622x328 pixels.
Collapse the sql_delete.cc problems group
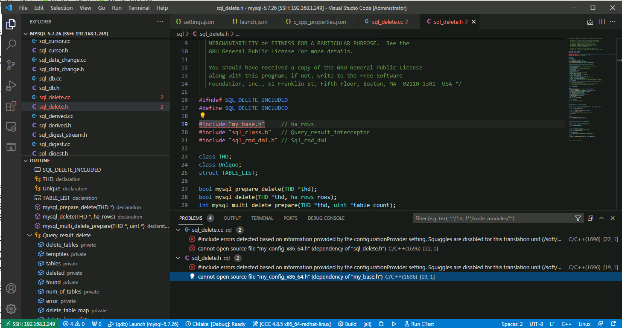(178, 230)
